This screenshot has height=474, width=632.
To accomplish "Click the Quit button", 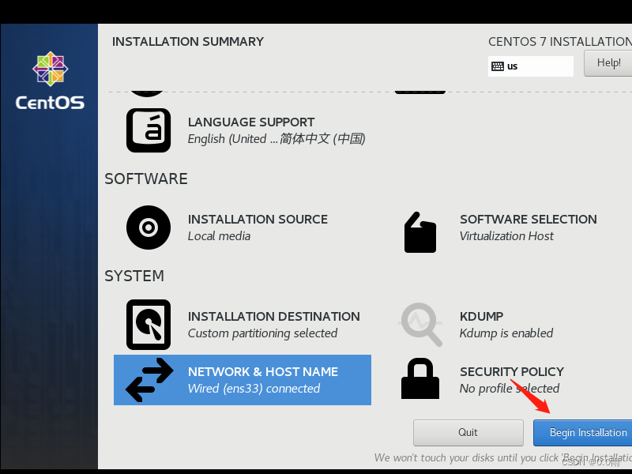I will (468, 432).
